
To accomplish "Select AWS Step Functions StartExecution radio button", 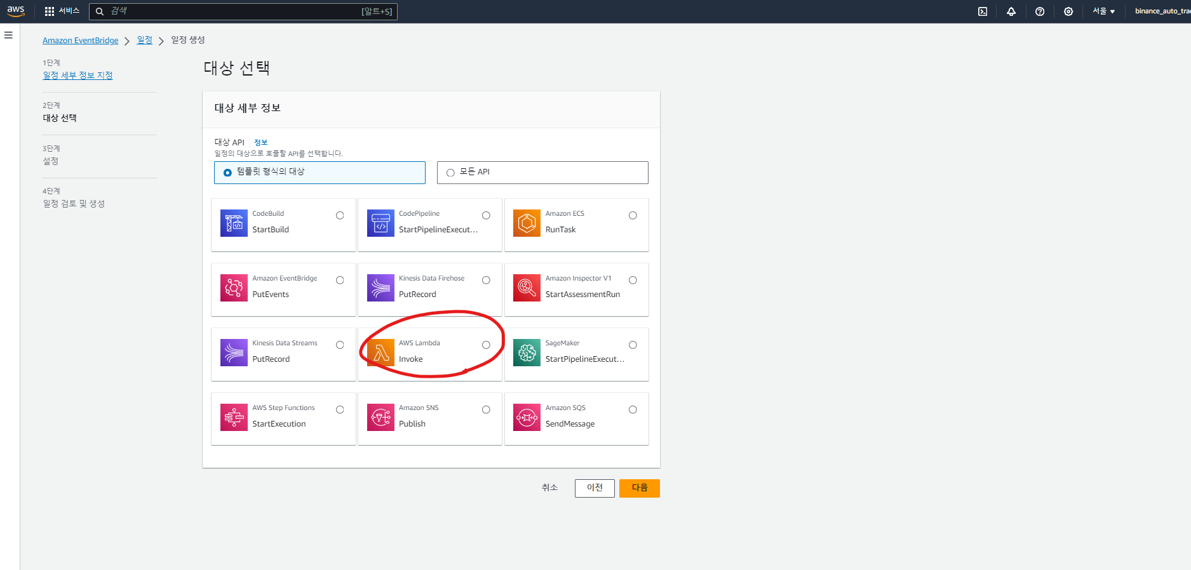I will (x=340, y=410).
